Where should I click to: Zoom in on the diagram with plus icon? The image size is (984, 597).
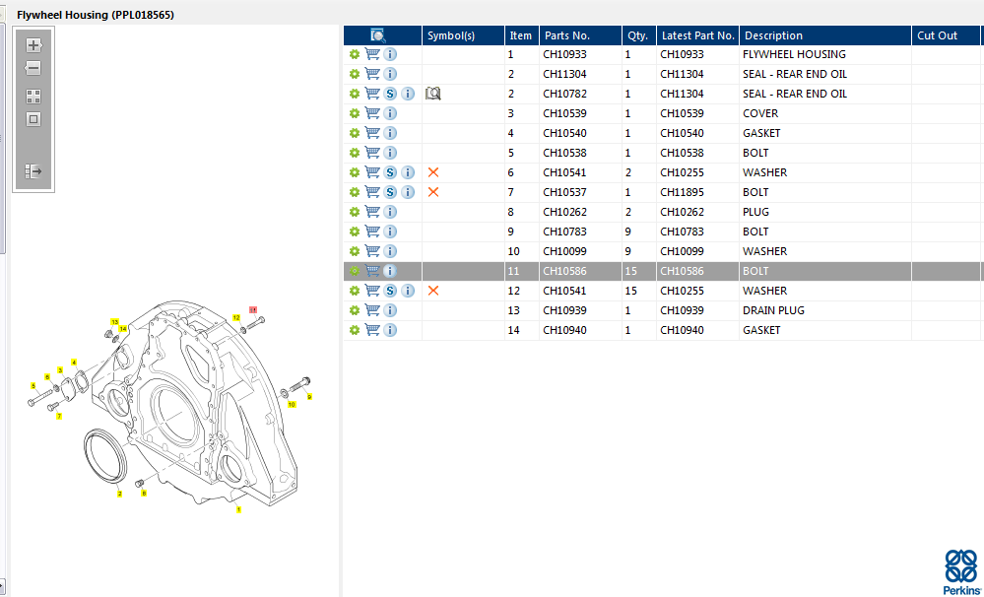[33, 45]
